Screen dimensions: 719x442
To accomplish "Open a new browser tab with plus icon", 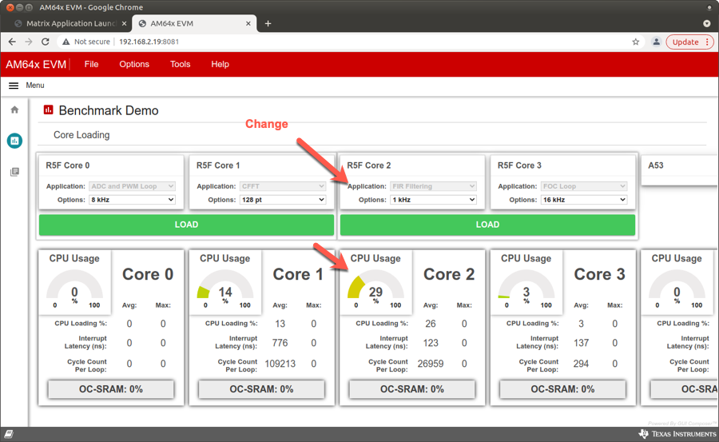I will [268, 23].
